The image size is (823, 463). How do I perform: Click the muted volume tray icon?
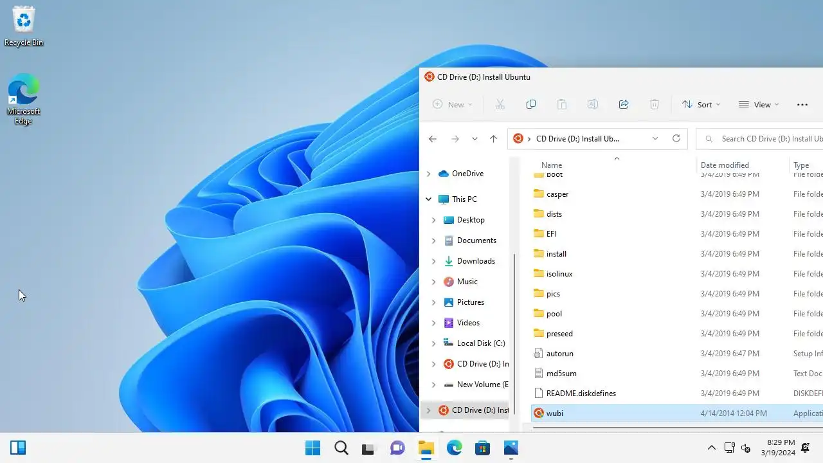pos(746,448)
